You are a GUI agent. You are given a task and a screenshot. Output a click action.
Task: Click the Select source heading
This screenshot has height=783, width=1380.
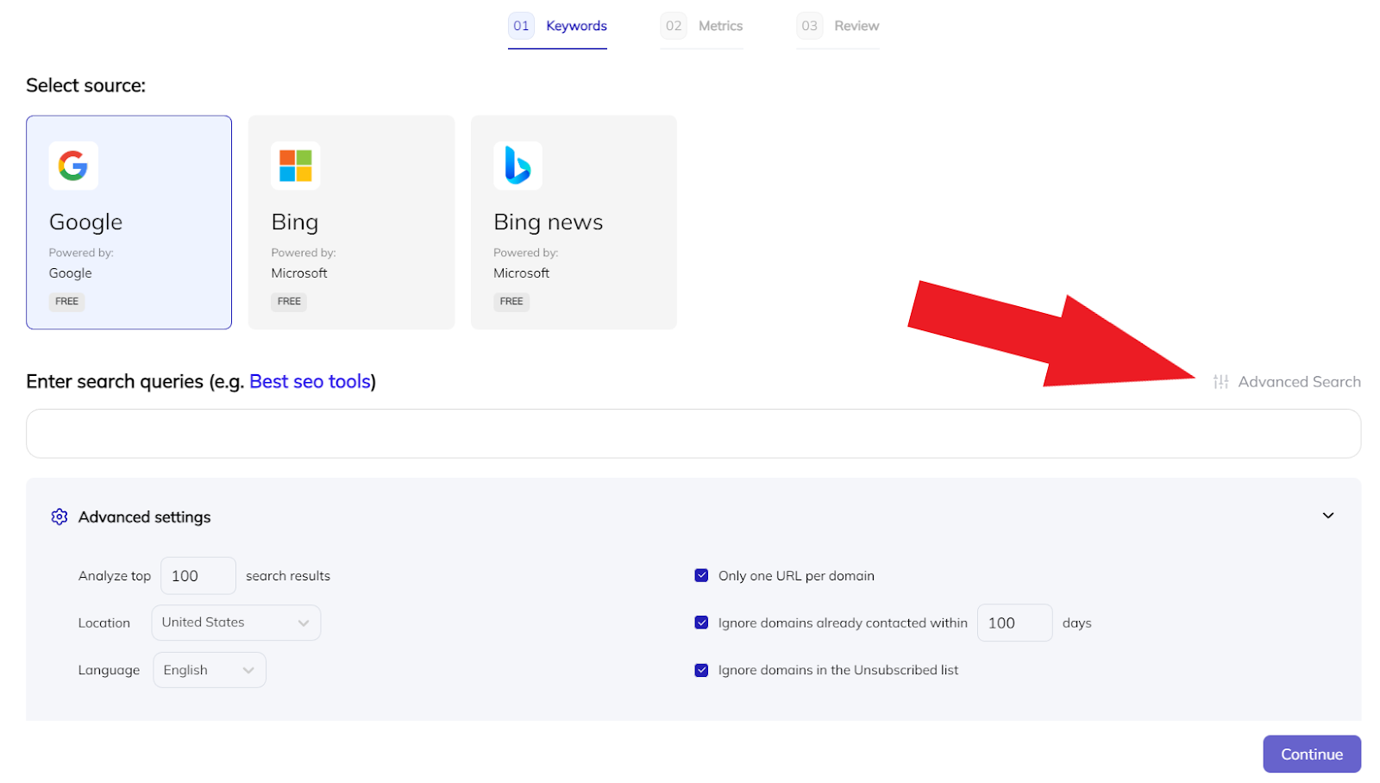click(85, 85)
